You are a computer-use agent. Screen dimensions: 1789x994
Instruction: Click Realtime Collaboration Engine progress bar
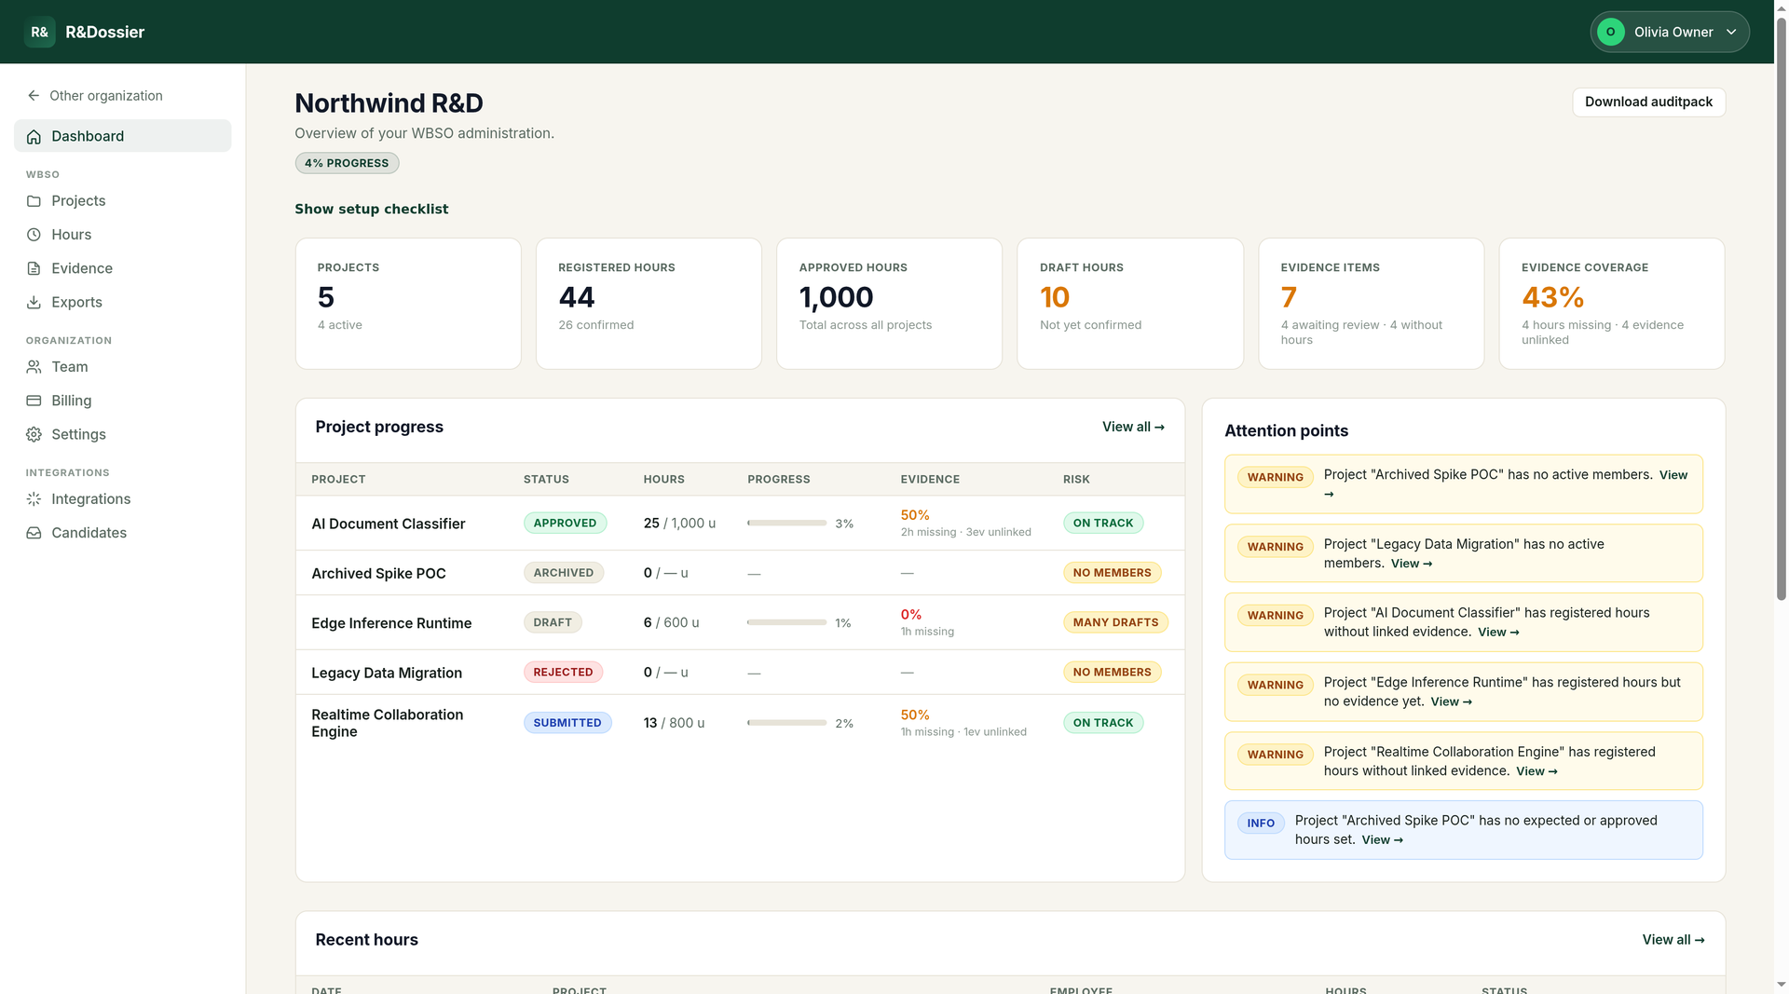(786, 723)
